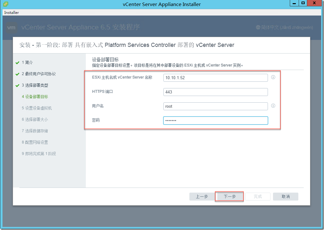Select step 9 即将完成第 1 阶段
Screen dimensions: 324x230
click(x=39, y=154)
